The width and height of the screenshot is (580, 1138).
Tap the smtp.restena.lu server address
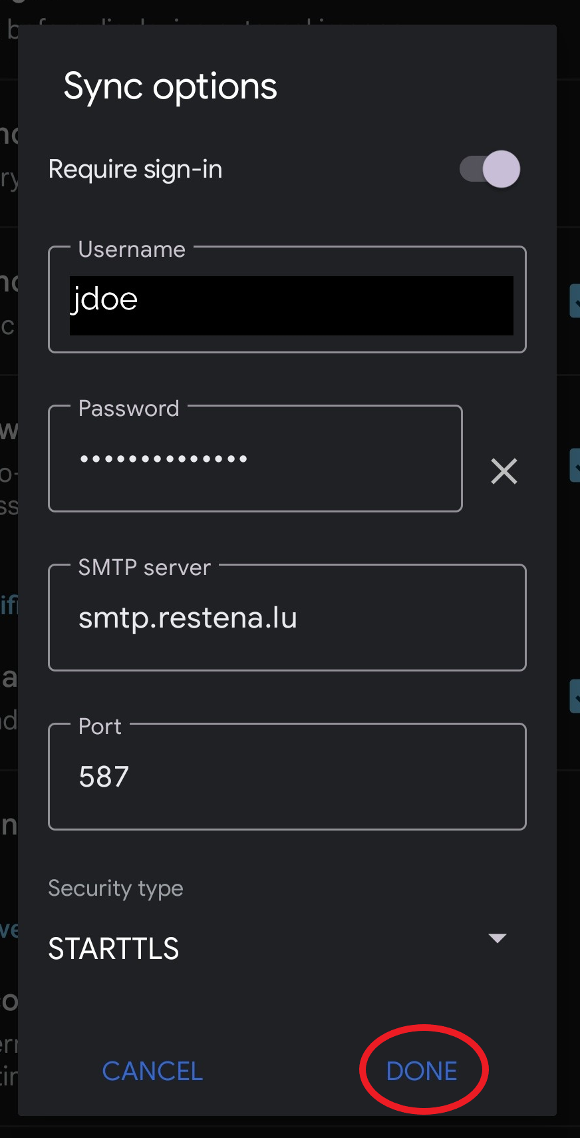point(188,618)
